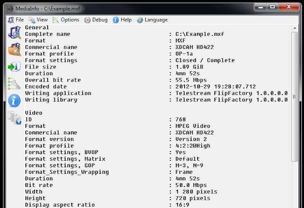Minimize the MediaInfo window
Image resolution: width=304 pixels, height=208 pixels.
[x=261, y=7]
